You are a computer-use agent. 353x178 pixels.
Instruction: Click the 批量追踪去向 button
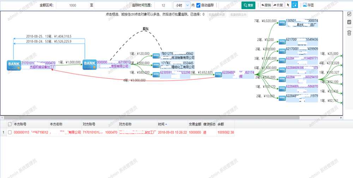(238, 14)
